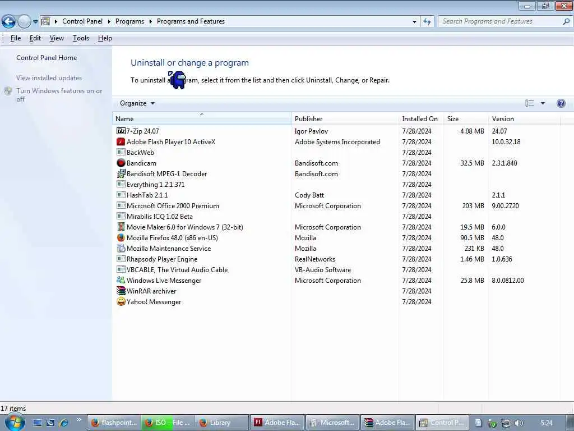Select the 203 MB size cell
The height and width of the screenshot is (431, 574).
point(473,205)
